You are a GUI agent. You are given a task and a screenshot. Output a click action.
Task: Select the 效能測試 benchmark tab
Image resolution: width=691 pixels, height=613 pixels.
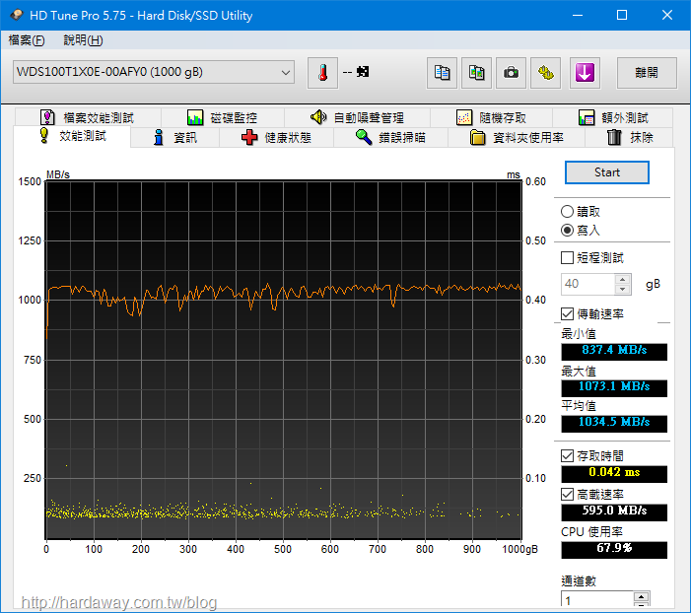pos(72,136)
